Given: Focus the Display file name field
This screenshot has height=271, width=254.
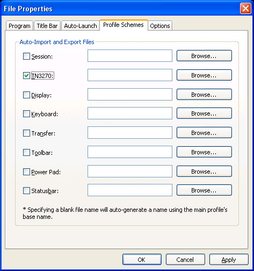Looking at the screenshot, I should point(130,94).
